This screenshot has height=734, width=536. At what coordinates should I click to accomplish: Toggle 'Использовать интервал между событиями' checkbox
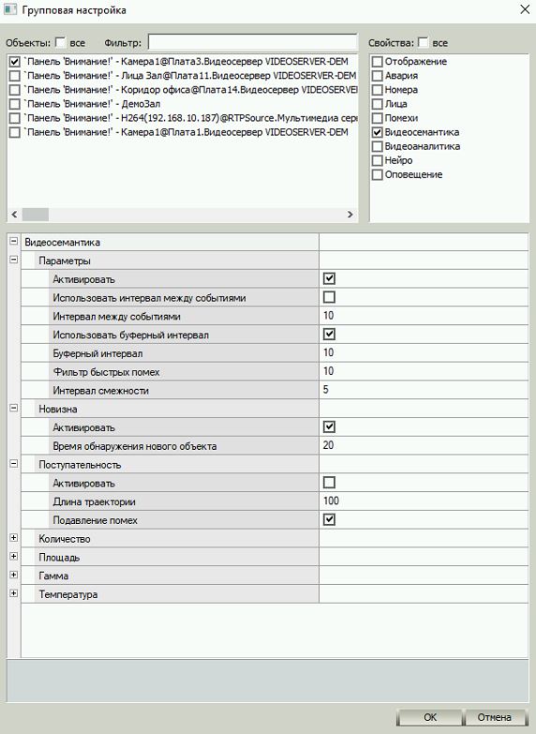(x=330, y=297)
